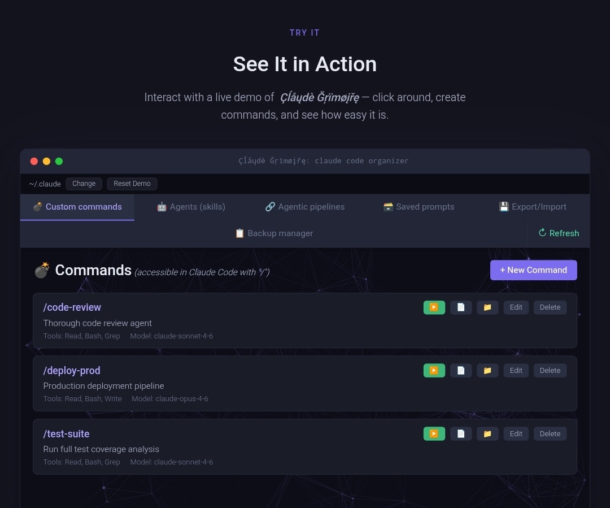Open the Agentic pipelines tab

pyautogui.click(x=304, y=207)
